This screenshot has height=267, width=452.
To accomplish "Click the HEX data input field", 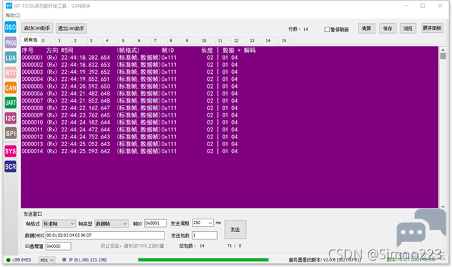I will click(x=105, y=235).
